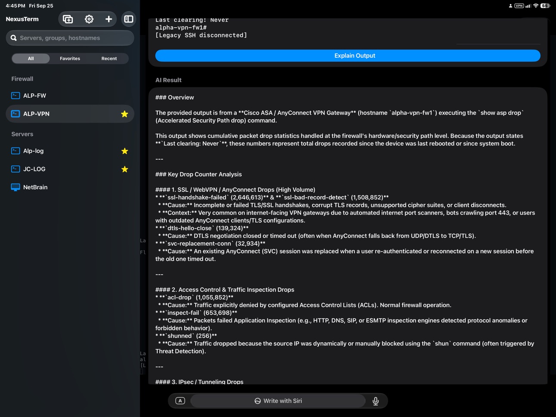Screen dimensions: 556x417
Task: Open the NetBrain server entry
Action: coord(70,187)
